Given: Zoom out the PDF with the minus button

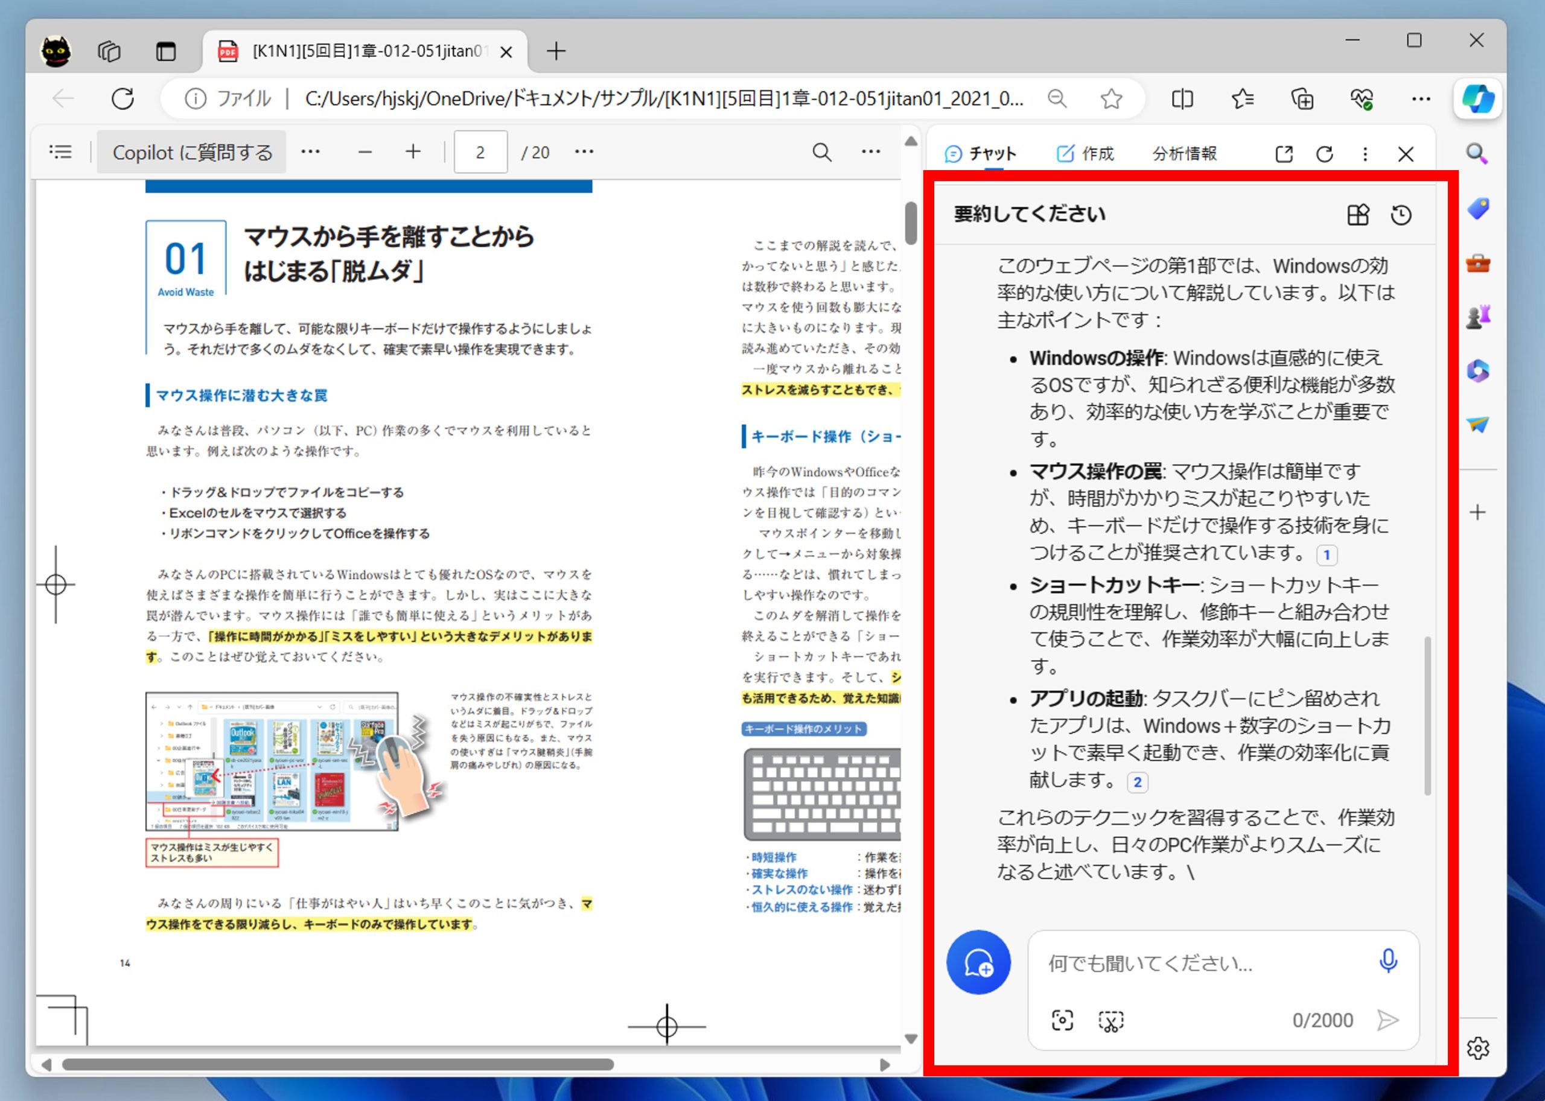Looking at the screenshot, I should pos(365,152).
